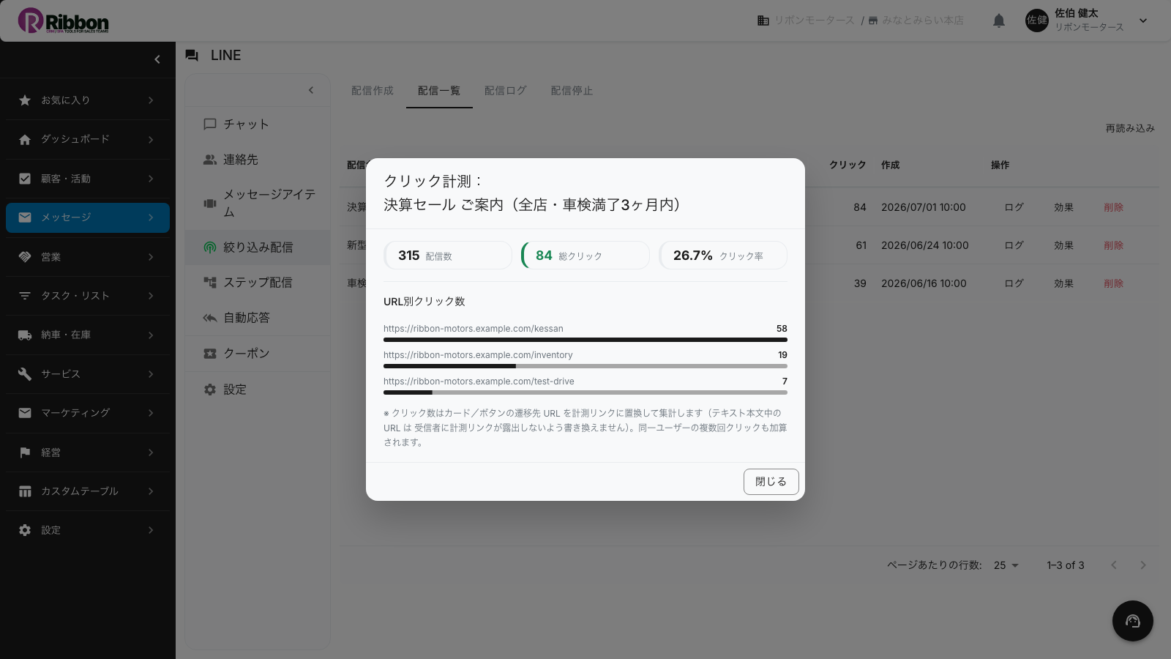Click 効果 for the 2026/06/24 row
The width and height of the screenshot is (1171, 659).
(1064, 245)
